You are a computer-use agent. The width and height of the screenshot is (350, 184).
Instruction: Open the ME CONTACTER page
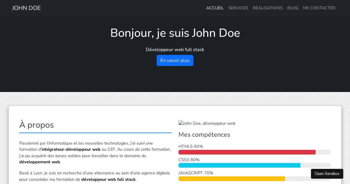point(319,8)
